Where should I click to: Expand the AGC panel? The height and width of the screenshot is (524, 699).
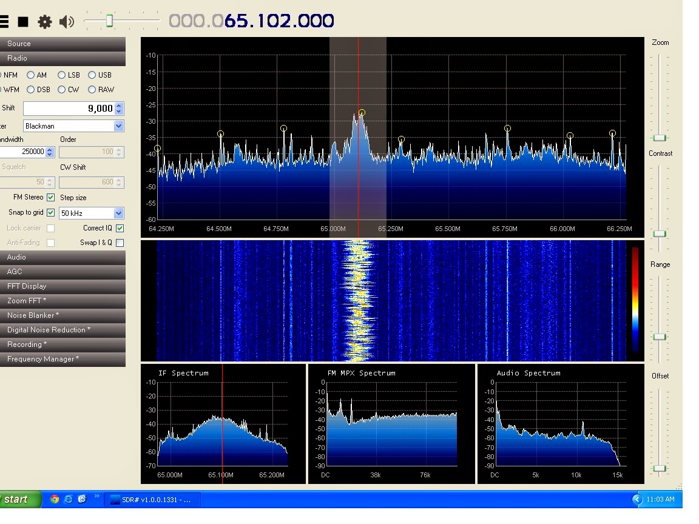[62, 272]
